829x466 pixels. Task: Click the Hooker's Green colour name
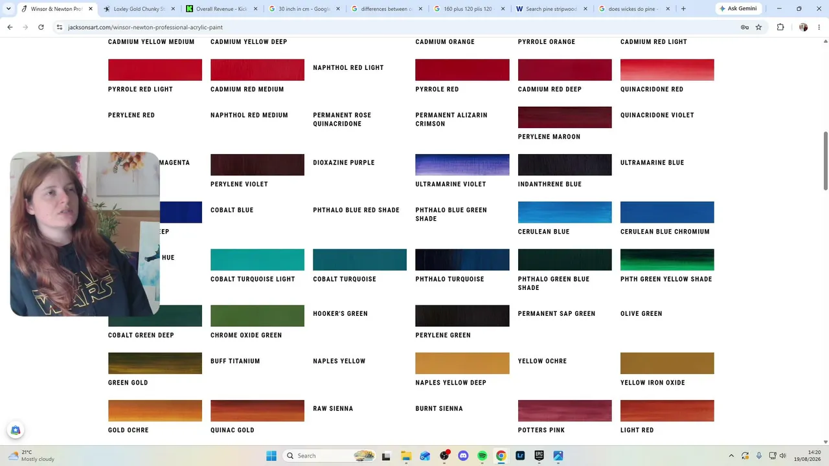341,314
